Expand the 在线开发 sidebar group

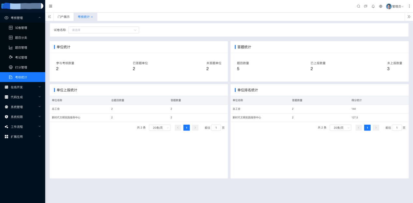pos(22,87)
